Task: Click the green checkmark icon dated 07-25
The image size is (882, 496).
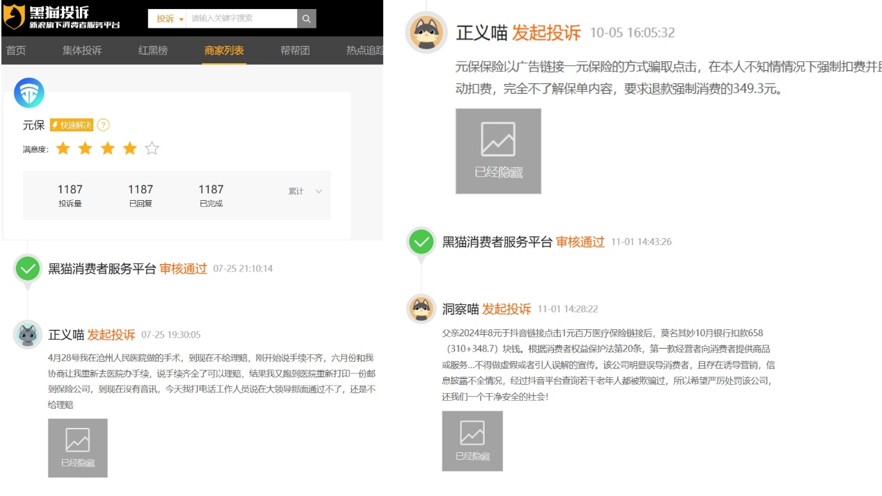Action: pos(28,268)
